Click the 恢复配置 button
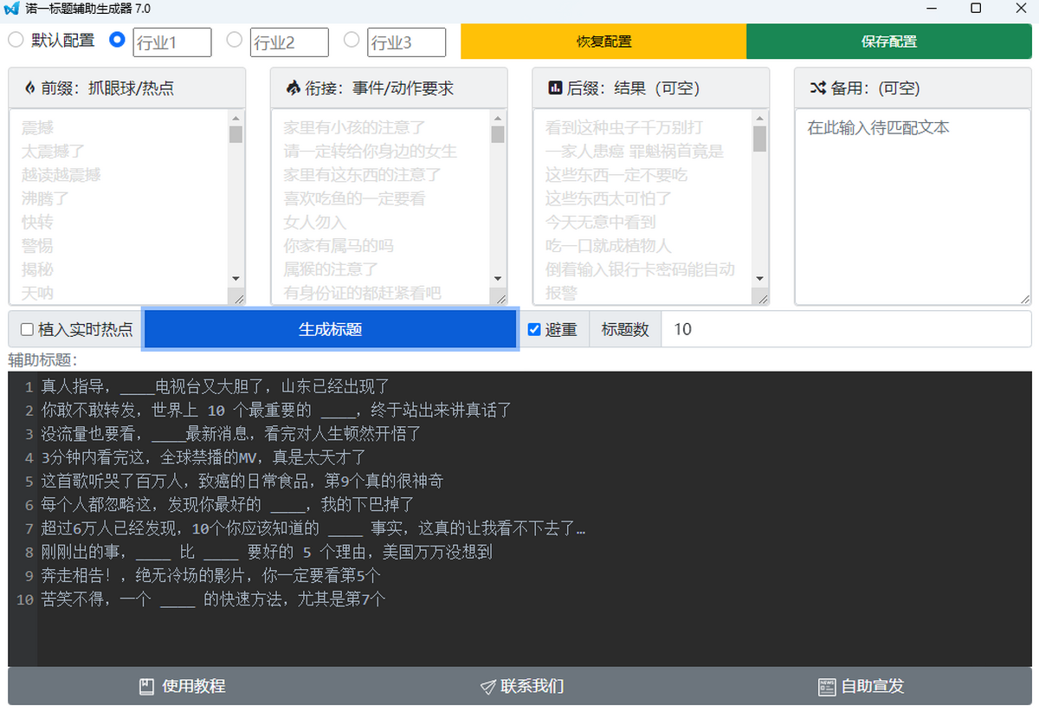 [x=603, y=42]
